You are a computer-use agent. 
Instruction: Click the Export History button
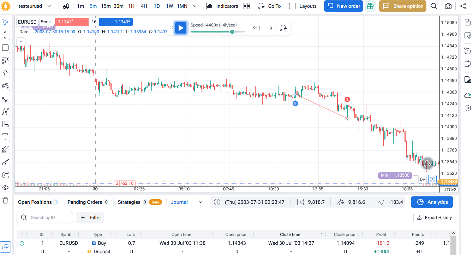435,218
